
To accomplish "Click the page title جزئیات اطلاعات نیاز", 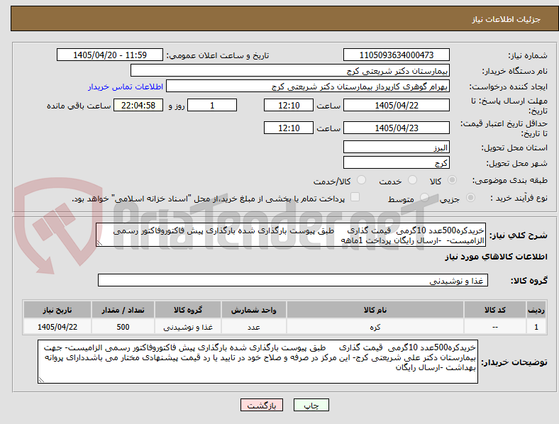I will 507,19.
